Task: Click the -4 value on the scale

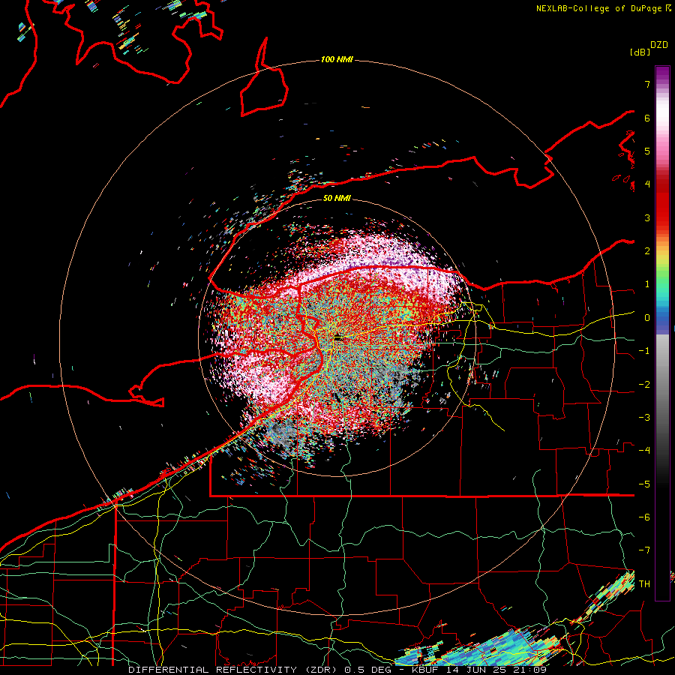Action: (644, 451)
